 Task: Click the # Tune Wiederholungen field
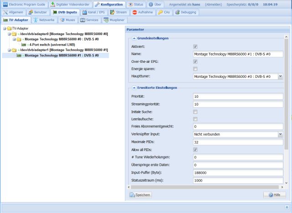238,157
